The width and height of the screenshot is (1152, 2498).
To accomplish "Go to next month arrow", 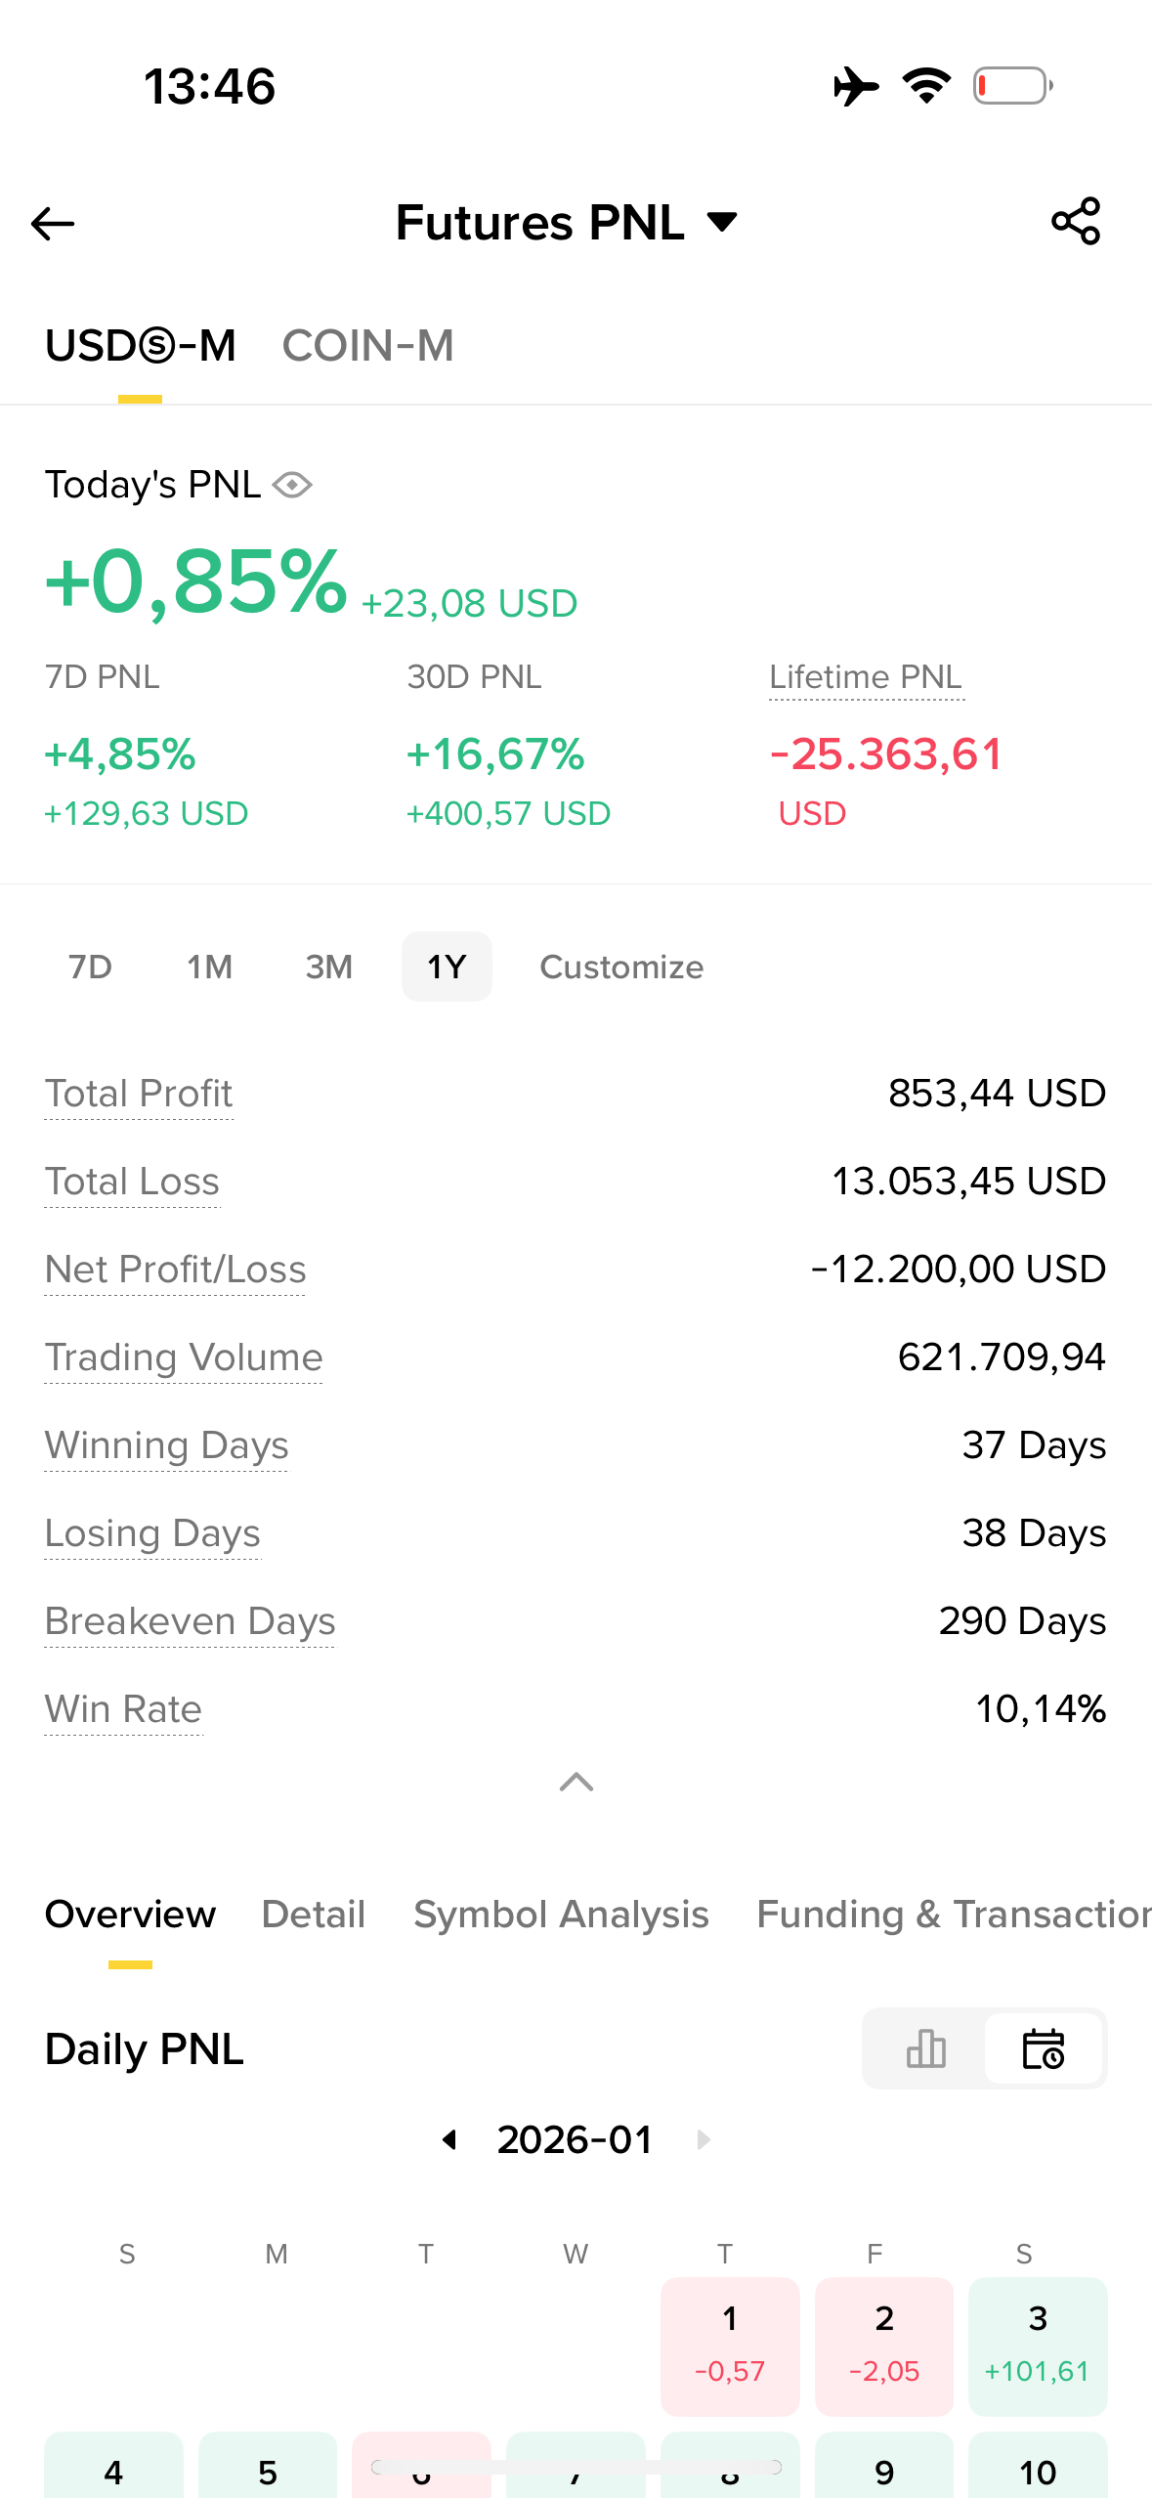I will [704, 2139].
